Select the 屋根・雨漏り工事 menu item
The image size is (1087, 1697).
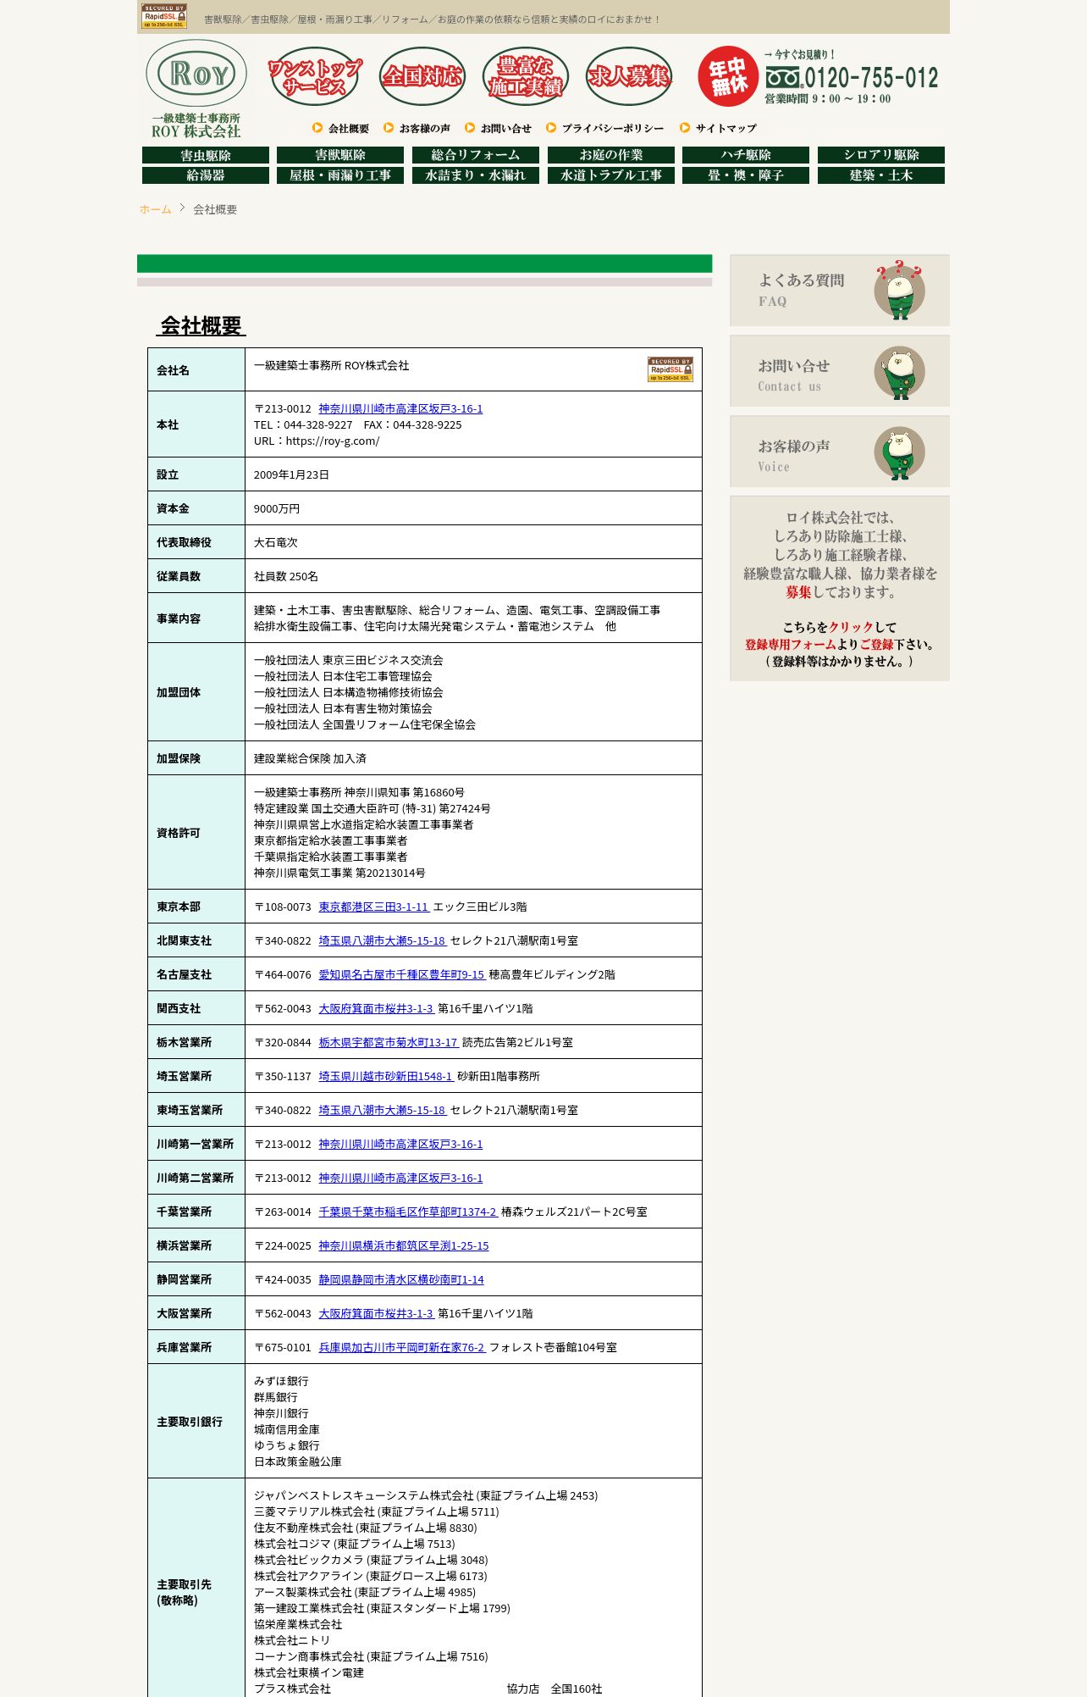click(x=340, y=175)
